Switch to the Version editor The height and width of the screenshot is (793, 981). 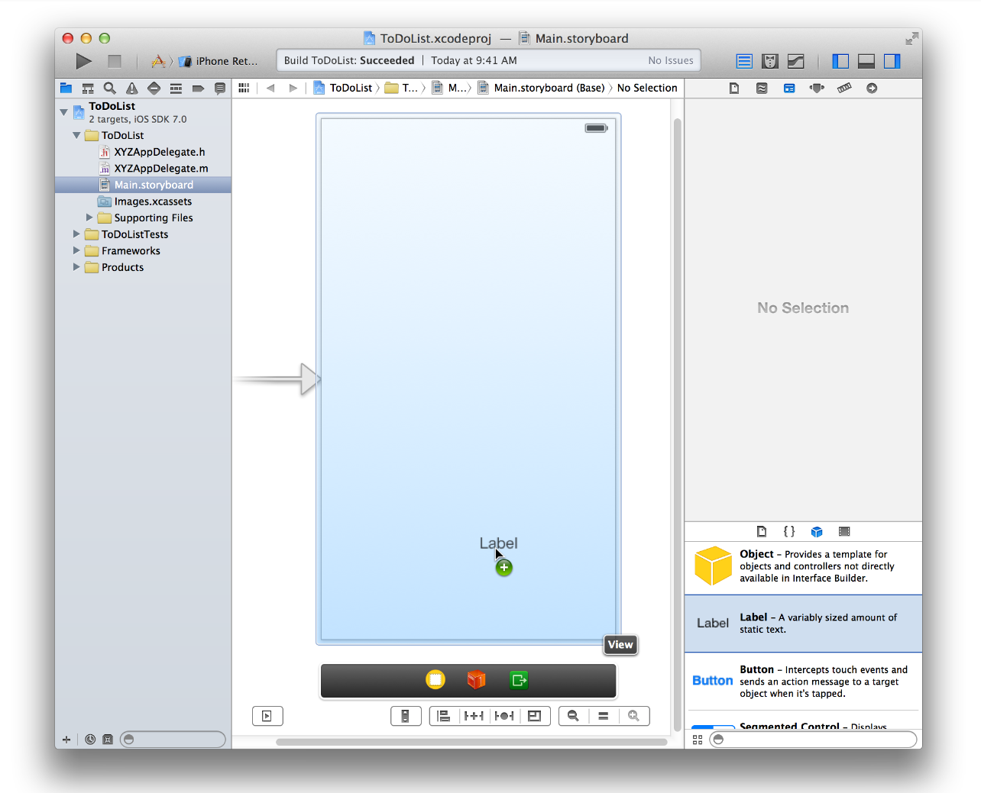point(795,61)
